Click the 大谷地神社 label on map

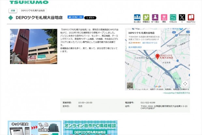140,58
